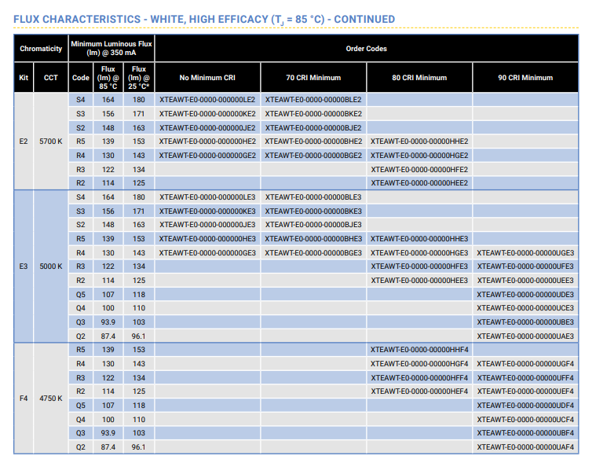
Task: Click order code XTEAWT-E0-0000-00000HEF4
Action: pyautogui.click(x=419, y=391)
